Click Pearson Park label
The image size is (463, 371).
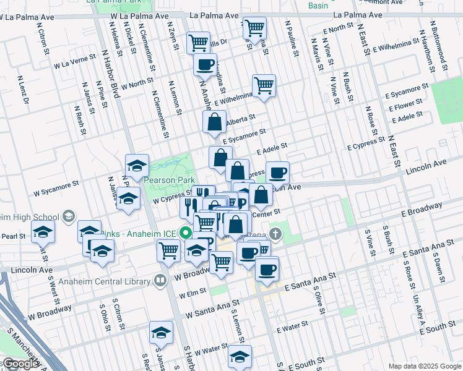(x=169, y=180)
